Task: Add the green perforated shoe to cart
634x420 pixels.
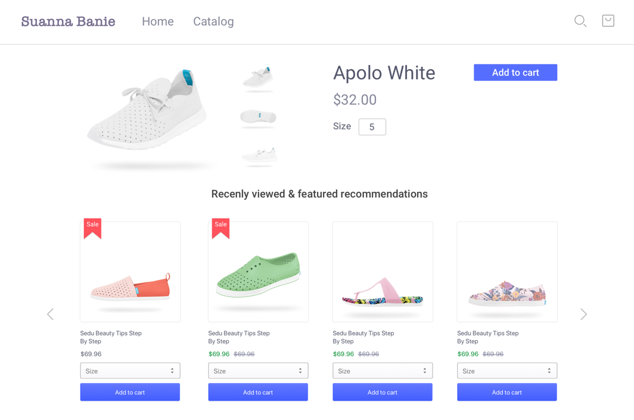Action: 258,392
